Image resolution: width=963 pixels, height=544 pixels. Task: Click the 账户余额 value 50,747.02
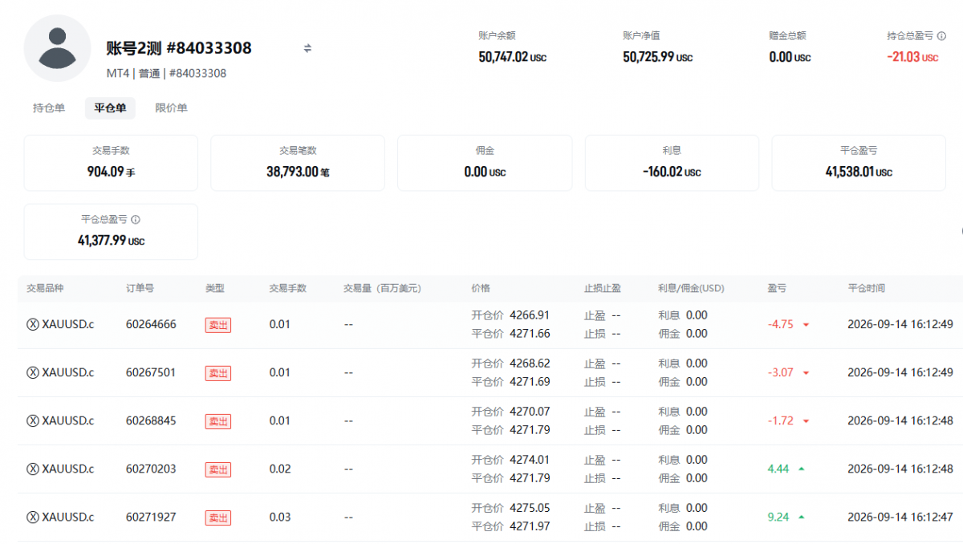[512, 57]
